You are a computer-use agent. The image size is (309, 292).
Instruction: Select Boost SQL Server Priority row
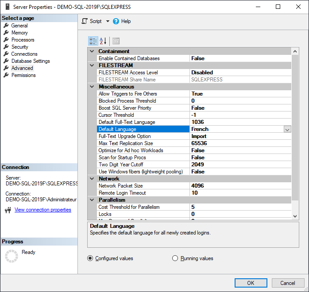click(x=194, y=108)
